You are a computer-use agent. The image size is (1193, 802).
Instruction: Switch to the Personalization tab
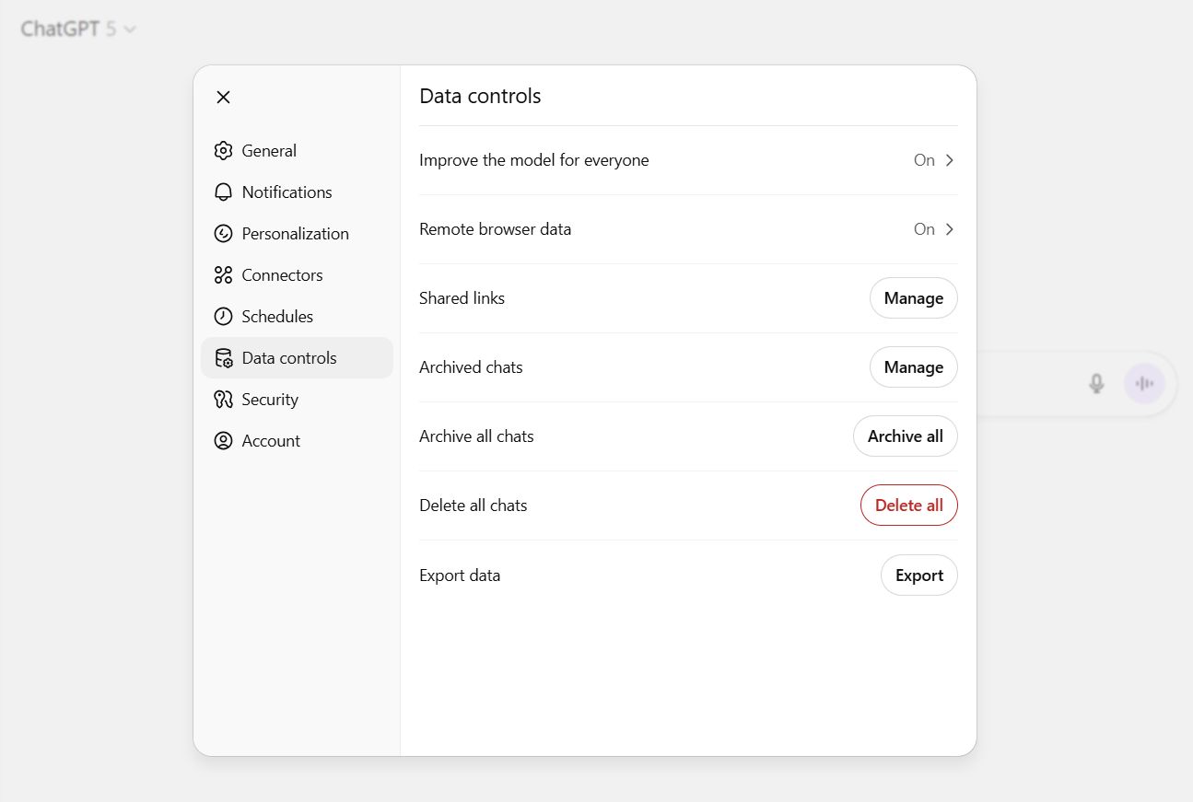[297, 234]
